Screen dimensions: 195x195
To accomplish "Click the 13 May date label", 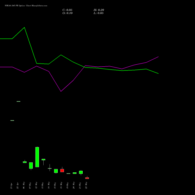I will tap(43, 186).
